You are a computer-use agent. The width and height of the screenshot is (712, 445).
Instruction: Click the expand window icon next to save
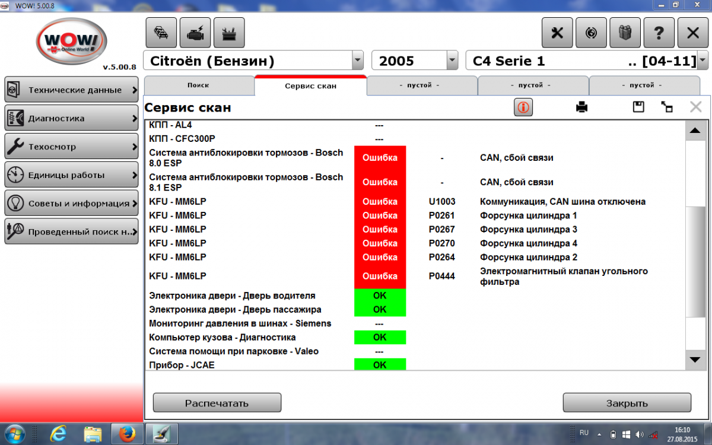[x=667, y=107]
